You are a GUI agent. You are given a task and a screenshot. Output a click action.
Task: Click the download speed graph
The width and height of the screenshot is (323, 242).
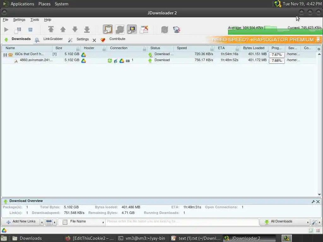click(x=275, y=30)
